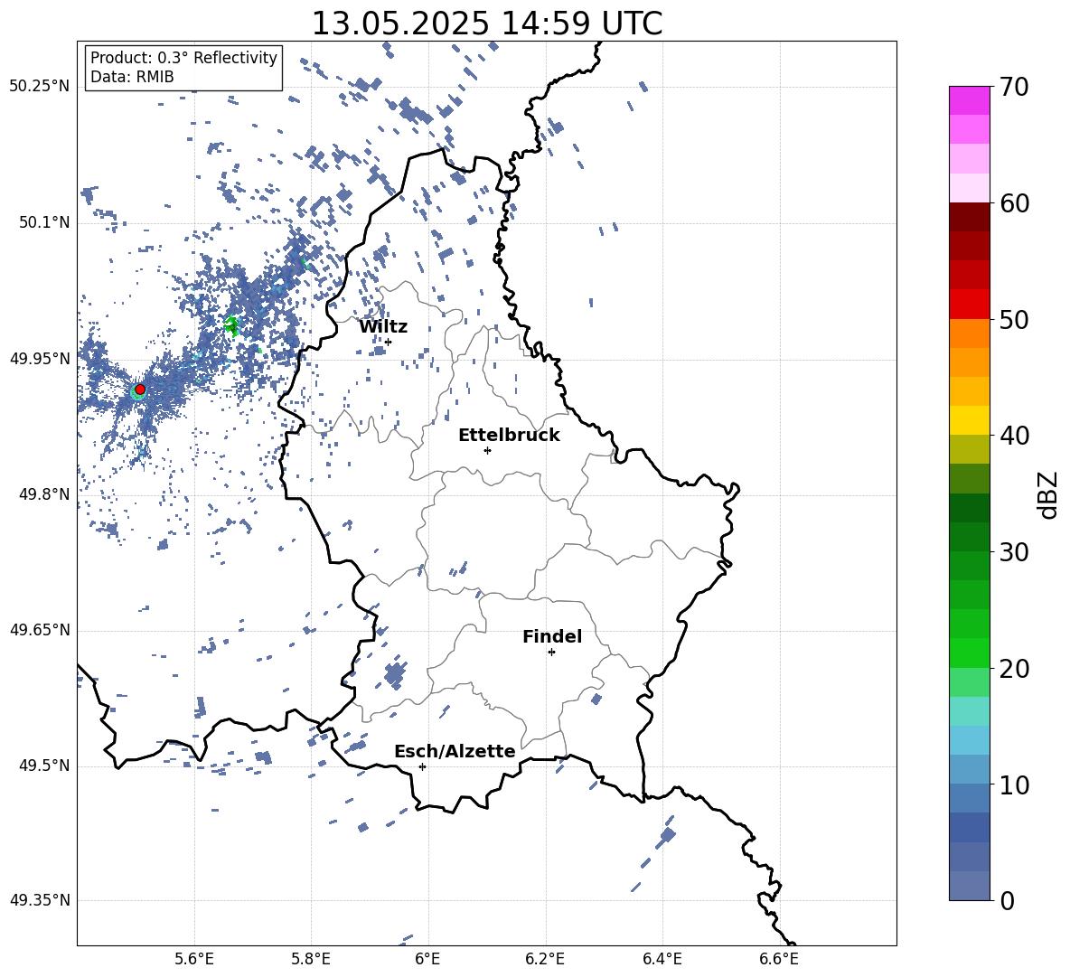The height and width of the screenshot is (977, 1070).
Task: Click the 6.6°E longitude tick label
Action: (x=779, y=959)
